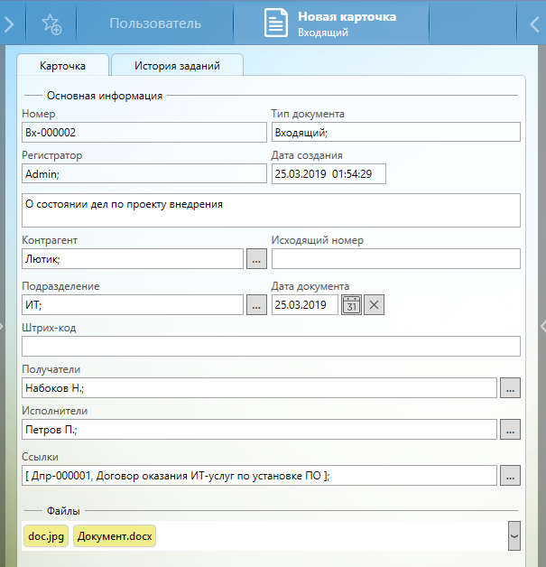Switch to the История заданий tab

[177, 66]
